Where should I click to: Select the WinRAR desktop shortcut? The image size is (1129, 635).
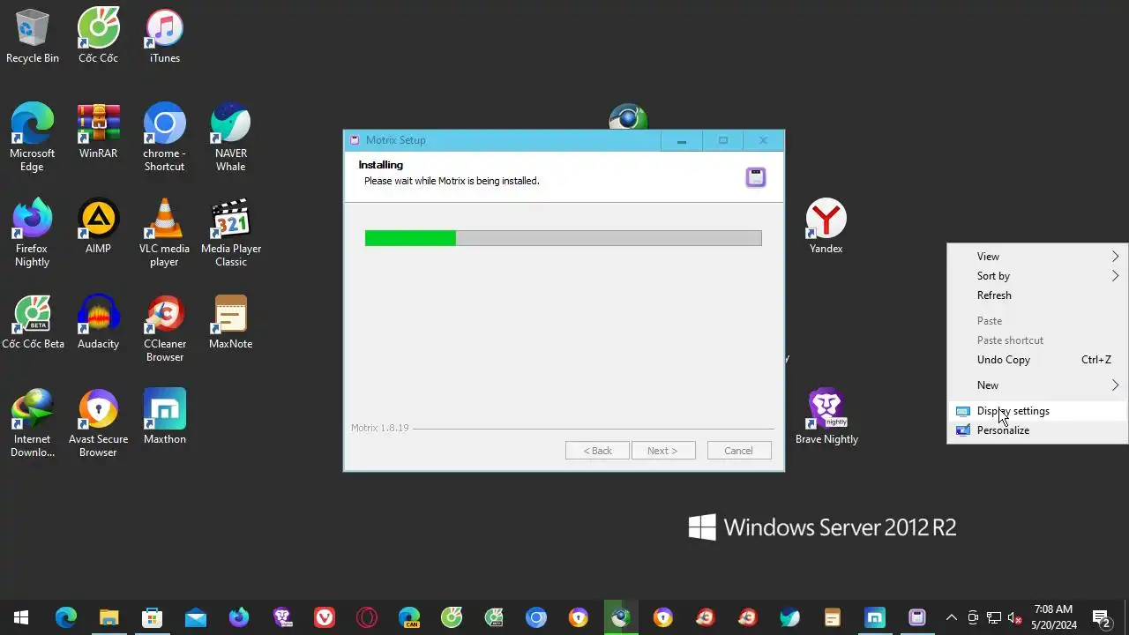point(98,131)
